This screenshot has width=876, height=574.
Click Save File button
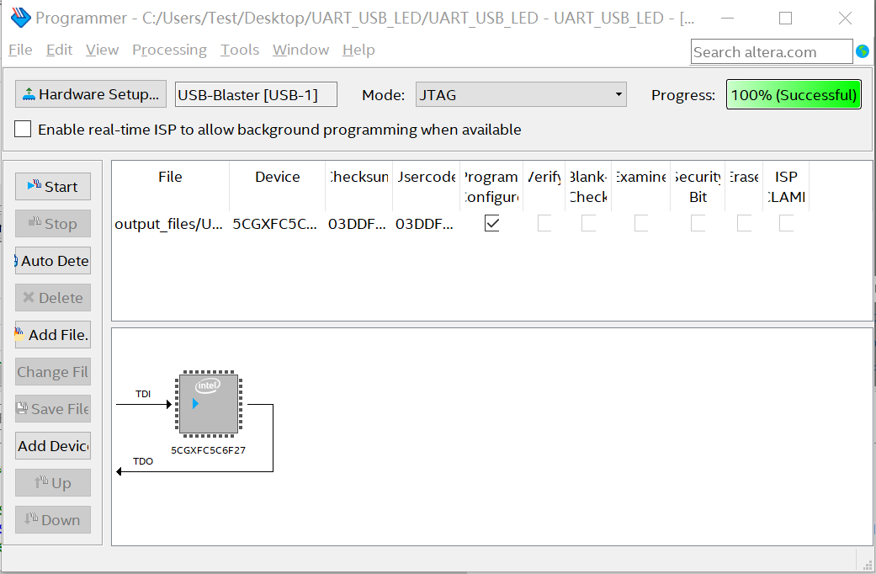pyautogui.click(x=53, y=408)
